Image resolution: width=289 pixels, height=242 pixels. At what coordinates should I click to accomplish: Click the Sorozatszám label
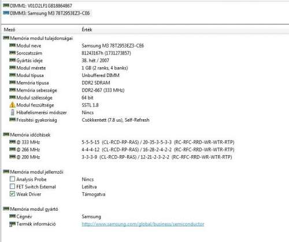29,53
